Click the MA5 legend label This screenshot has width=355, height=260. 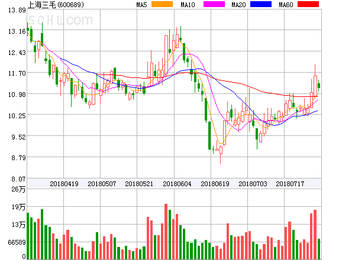[x=142, y=5]
